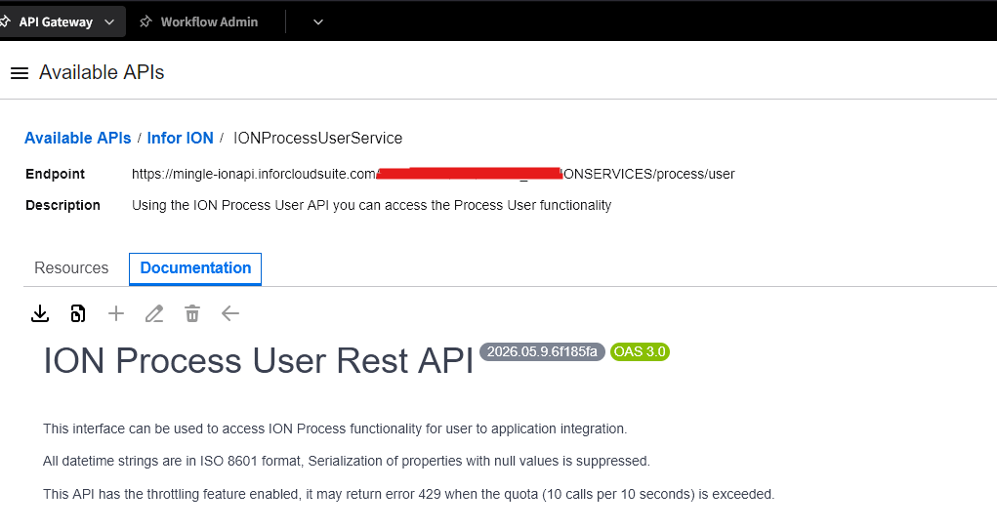Image resolution: width=997 pixels, height=530 pixels.
Task: Open the Resources tab
Action: tap(71, 268)
